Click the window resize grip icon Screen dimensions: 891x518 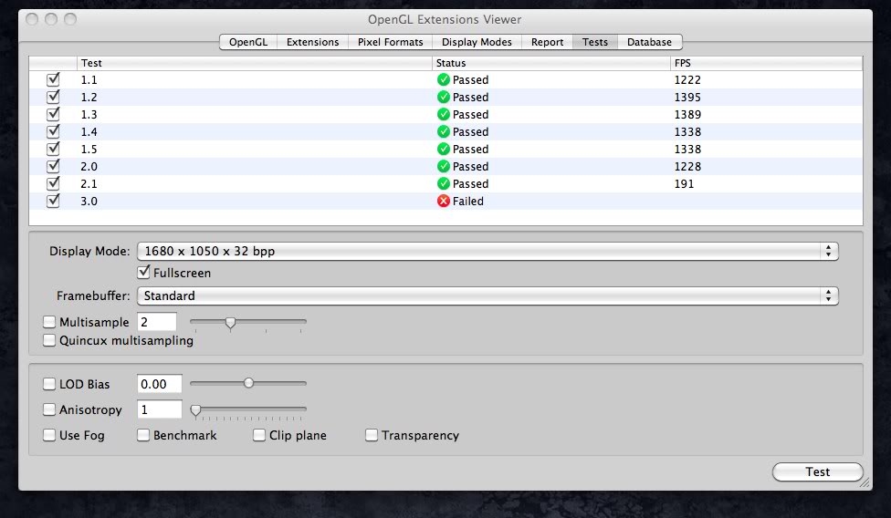point(865,482)
